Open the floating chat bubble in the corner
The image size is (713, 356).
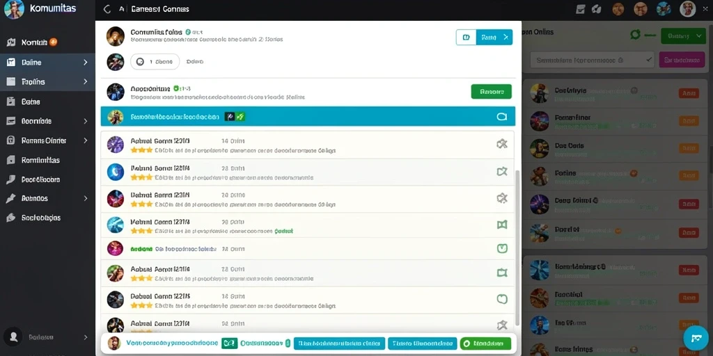696,338
